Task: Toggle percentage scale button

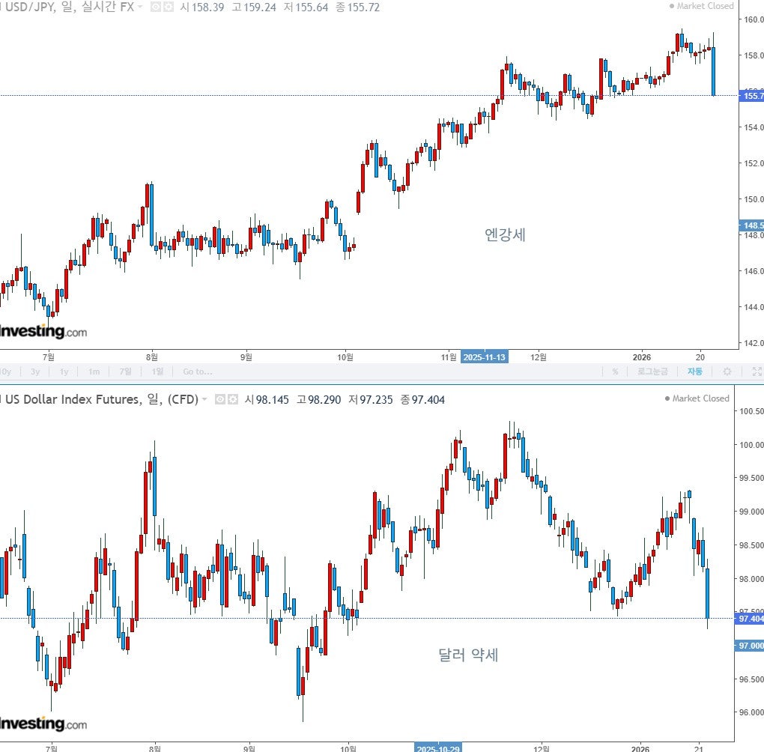Action: (x=615, y=372)
